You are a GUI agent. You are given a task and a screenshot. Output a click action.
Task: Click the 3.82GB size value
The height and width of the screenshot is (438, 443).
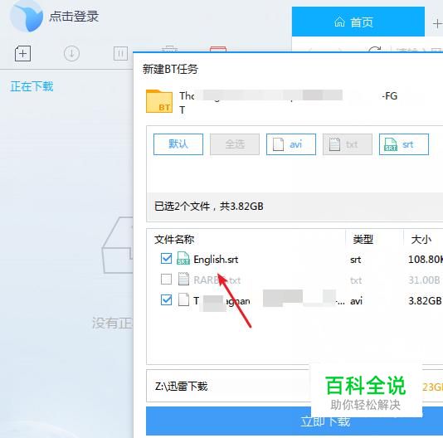(x=425, y=301)
